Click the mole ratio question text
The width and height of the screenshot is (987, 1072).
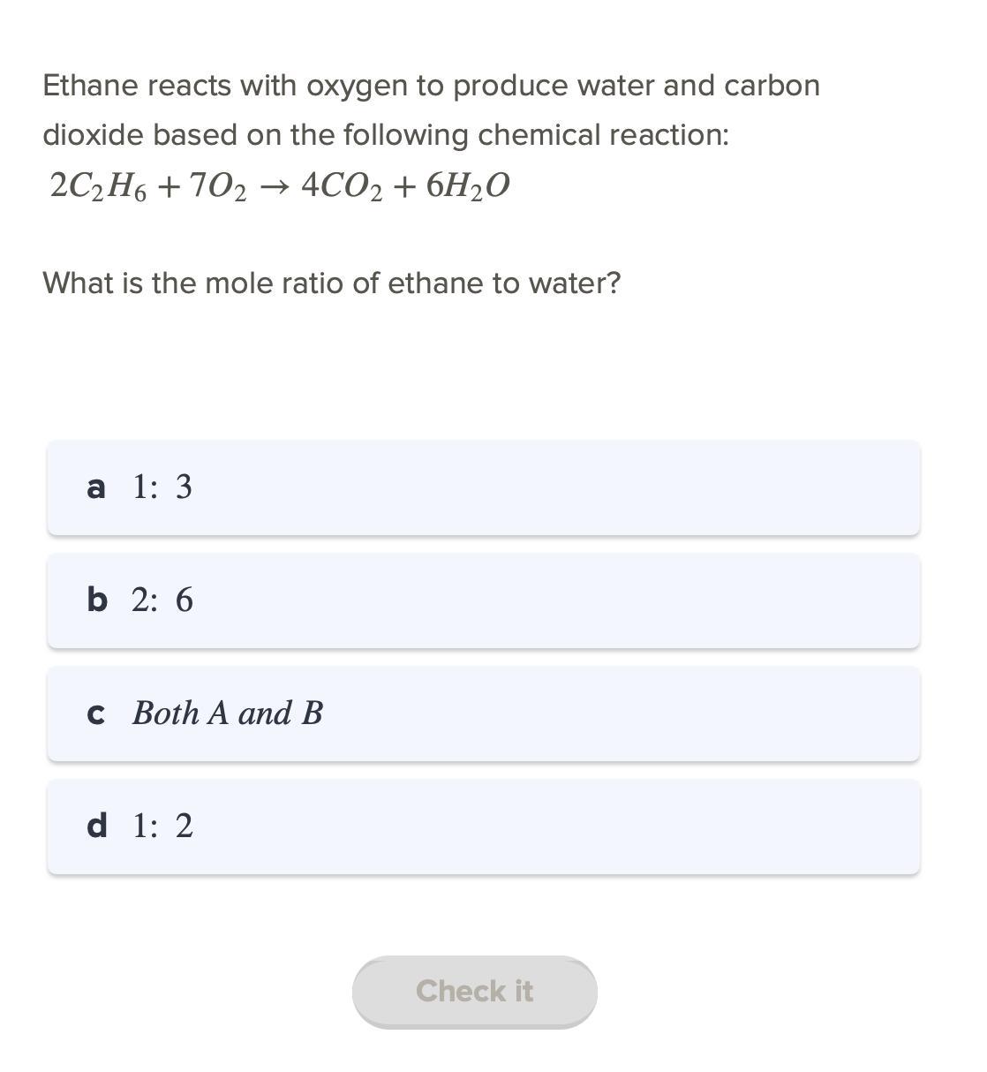click(x=332, y=283)
